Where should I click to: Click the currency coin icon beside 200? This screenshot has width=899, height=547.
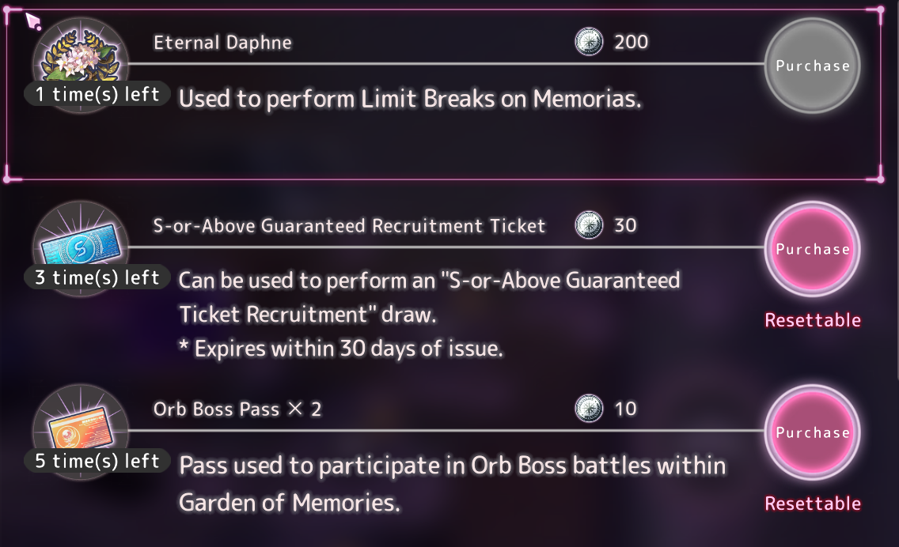click(x=589, y=42)
